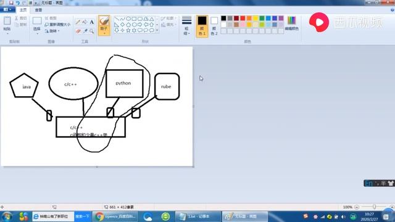Click the Resize and skew button
The image size is (395, 222).
[x=57, y=25]
